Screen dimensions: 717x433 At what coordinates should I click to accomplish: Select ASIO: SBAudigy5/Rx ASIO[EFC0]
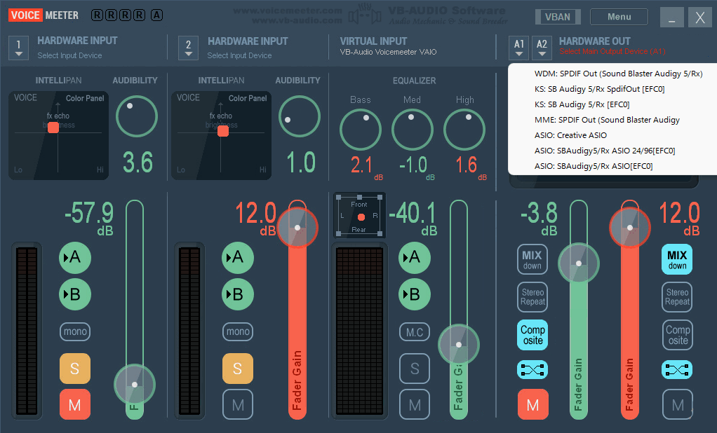594,166
